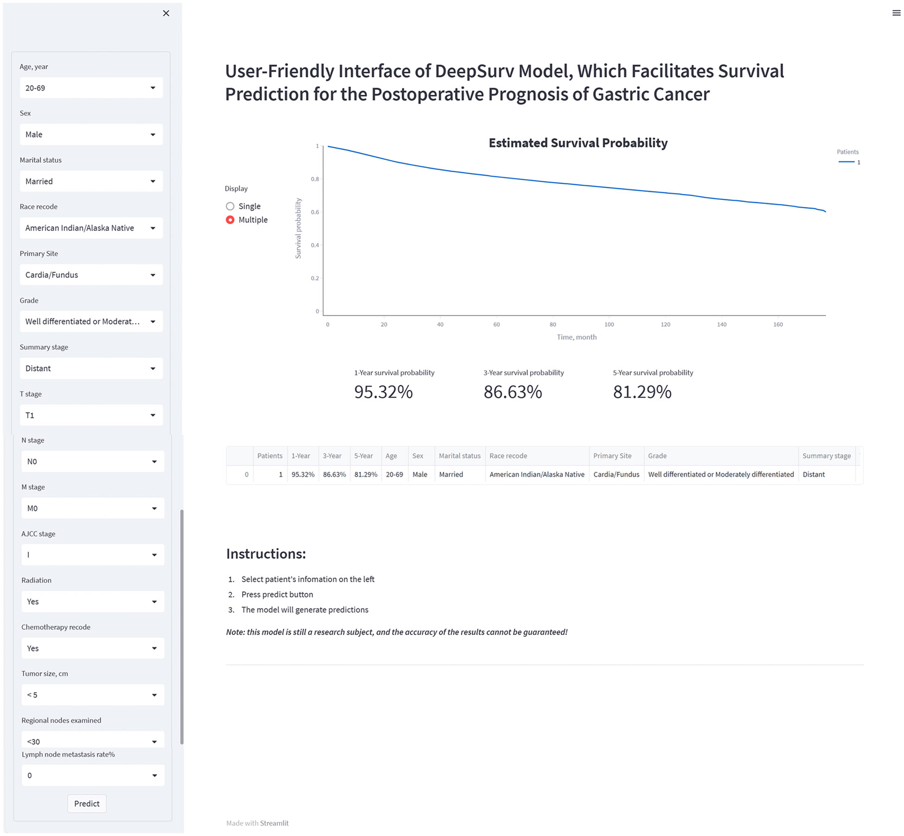Open the Tumor size, cm dropdown
Screen dimensions: 904x836
point(93,695)
